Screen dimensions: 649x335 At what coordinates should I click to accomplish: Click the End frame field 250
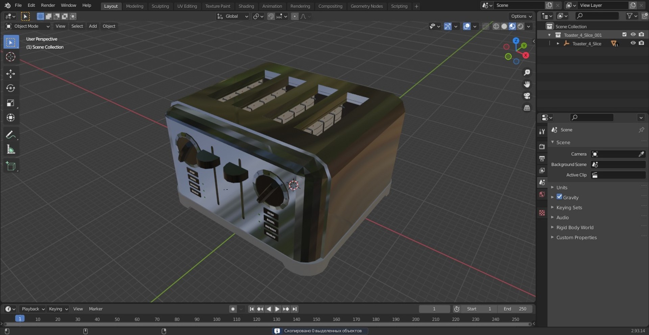(515, 309)
